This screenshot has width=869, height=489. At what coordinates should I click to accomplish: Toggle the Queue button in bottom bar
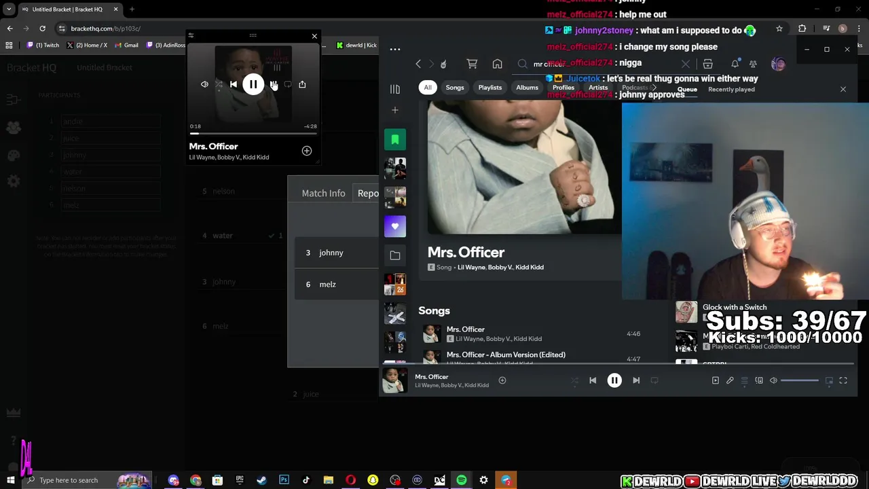[x=744, y=381]
